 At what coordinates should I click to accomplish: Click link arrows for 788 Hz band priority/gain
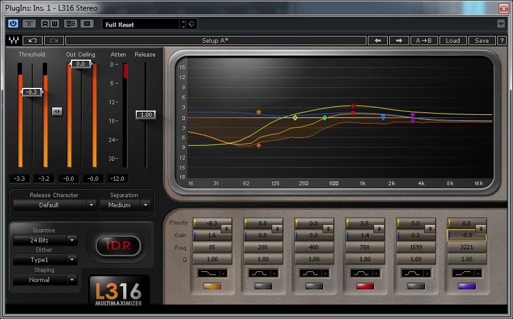[379, 229]
